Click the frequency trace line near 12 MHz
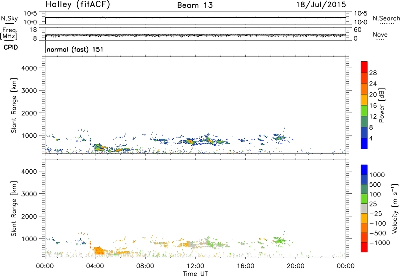The height and width of the screenshot is (277, 400). coord(195,35)
